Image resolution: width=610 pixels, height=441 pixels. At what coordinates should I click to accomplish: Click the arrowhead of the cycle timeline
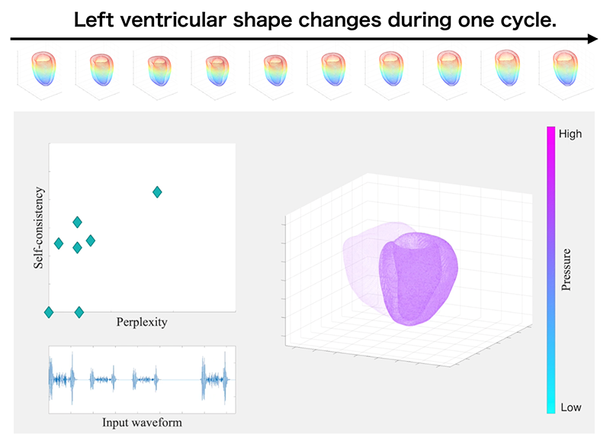[592, 39]
